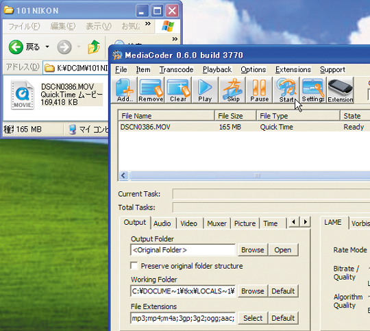Select the LAME encoder tab

333,223
